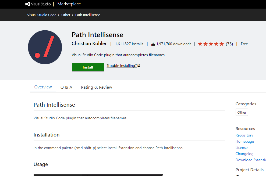Open the Homepage resource link
Screen dimensions: 266x176
point(244,141)
